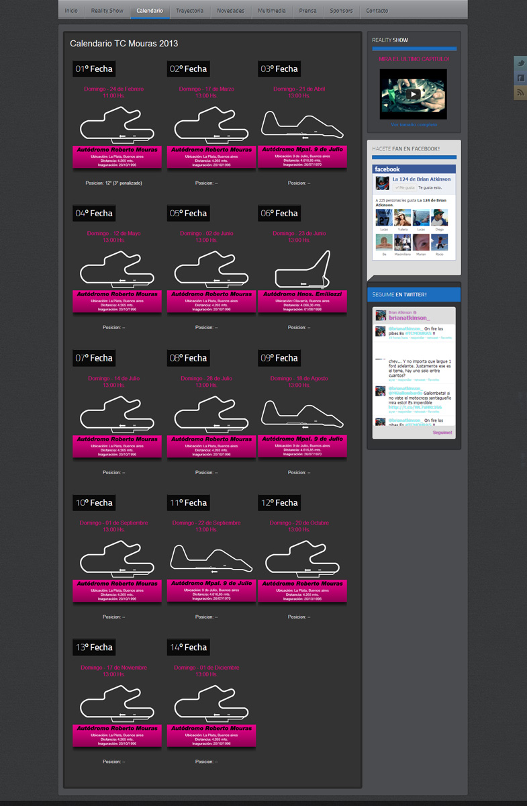Click the Facebook icon on the side tab

click(x=520, y=78)
